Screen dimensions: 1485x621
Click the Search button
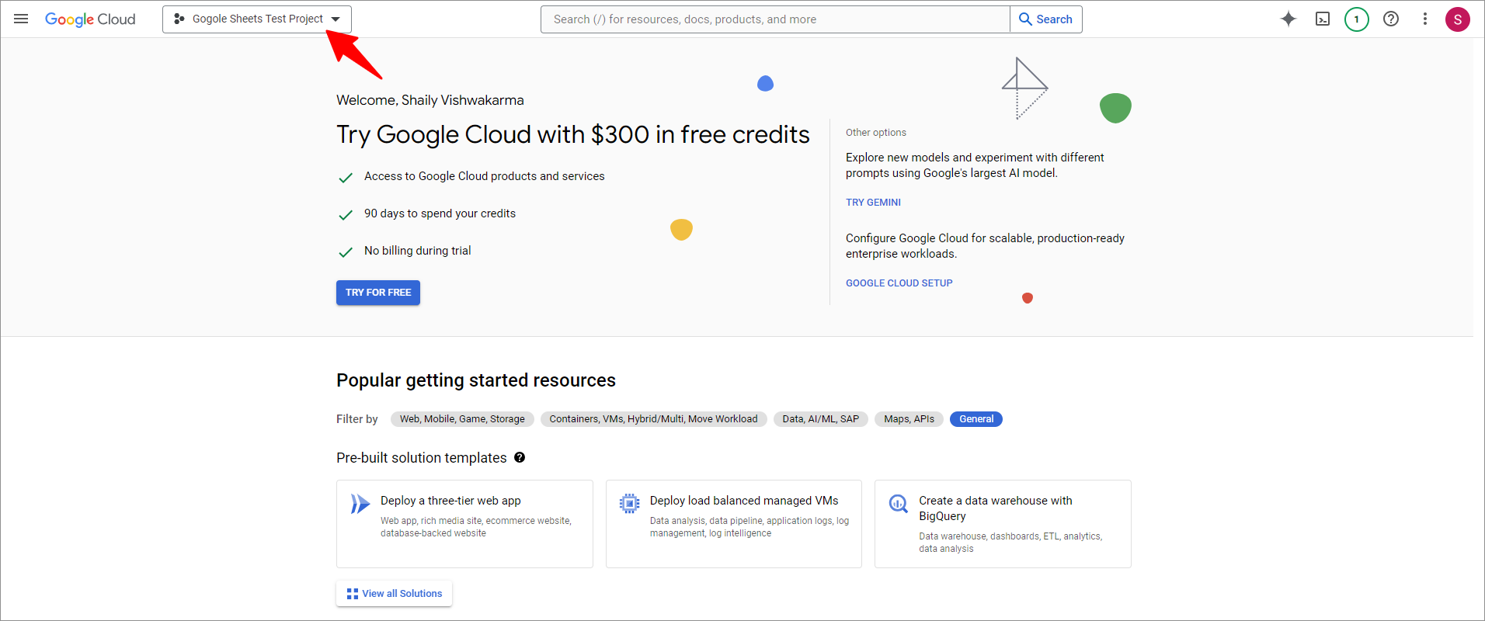[x=1046, y=19]
